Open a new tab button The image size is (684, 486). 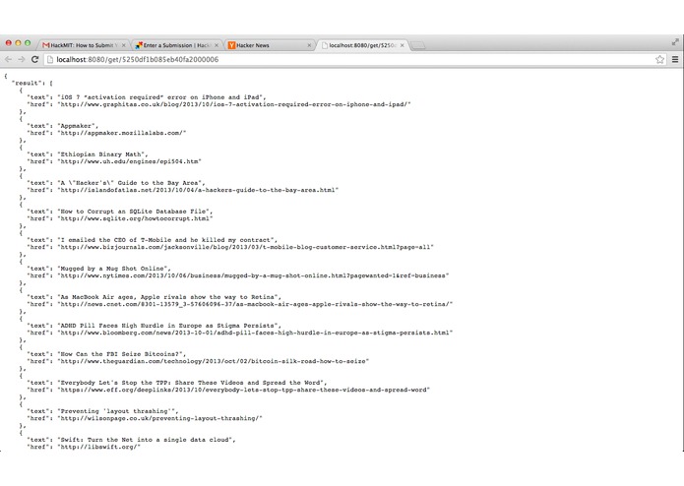(418, 45)
